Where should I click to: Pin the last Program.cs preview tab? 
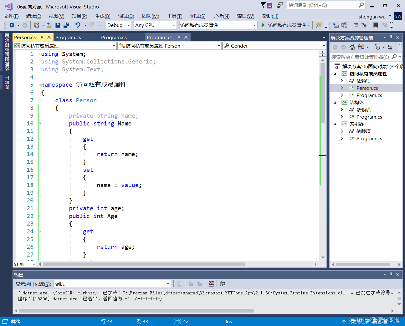click(178, 37)
